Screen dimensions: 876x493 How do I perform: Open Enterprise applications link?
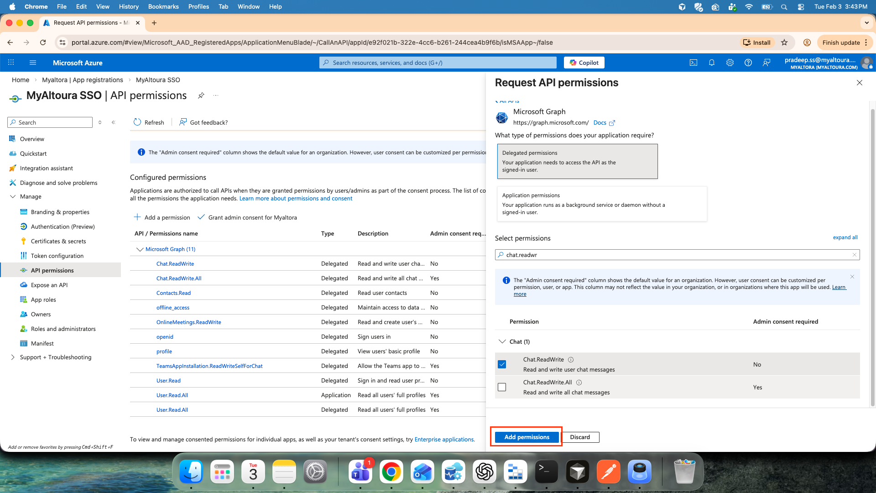pos(444,439)
